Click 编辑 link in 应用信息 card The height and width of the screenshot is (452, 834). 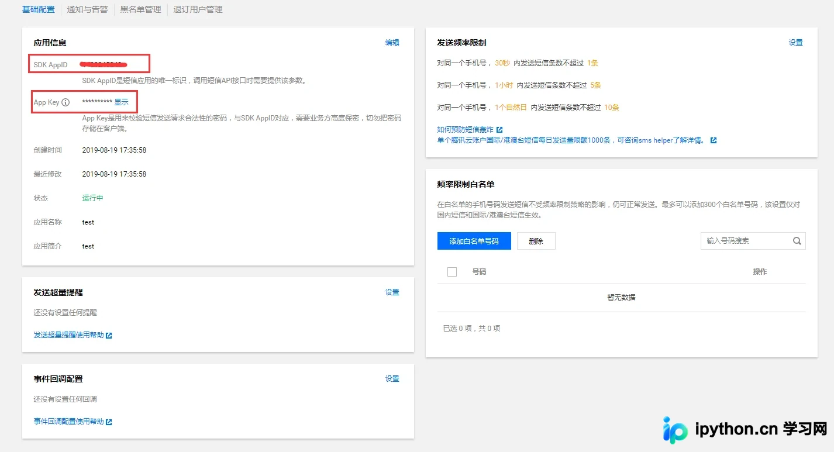tap(392, 43)
